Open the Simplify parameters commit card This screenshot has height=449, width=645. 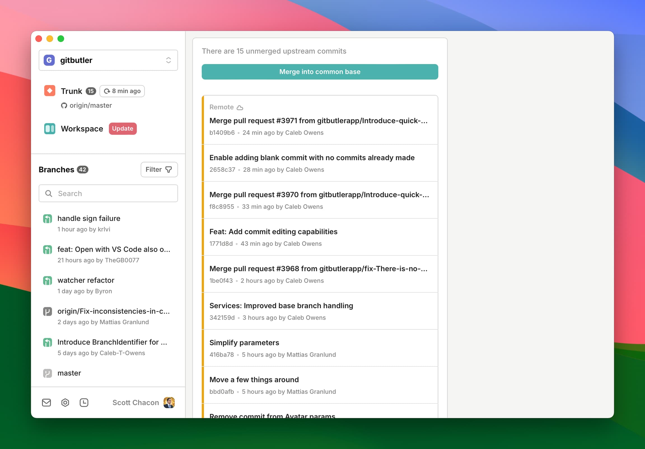[x=320, y=348]
